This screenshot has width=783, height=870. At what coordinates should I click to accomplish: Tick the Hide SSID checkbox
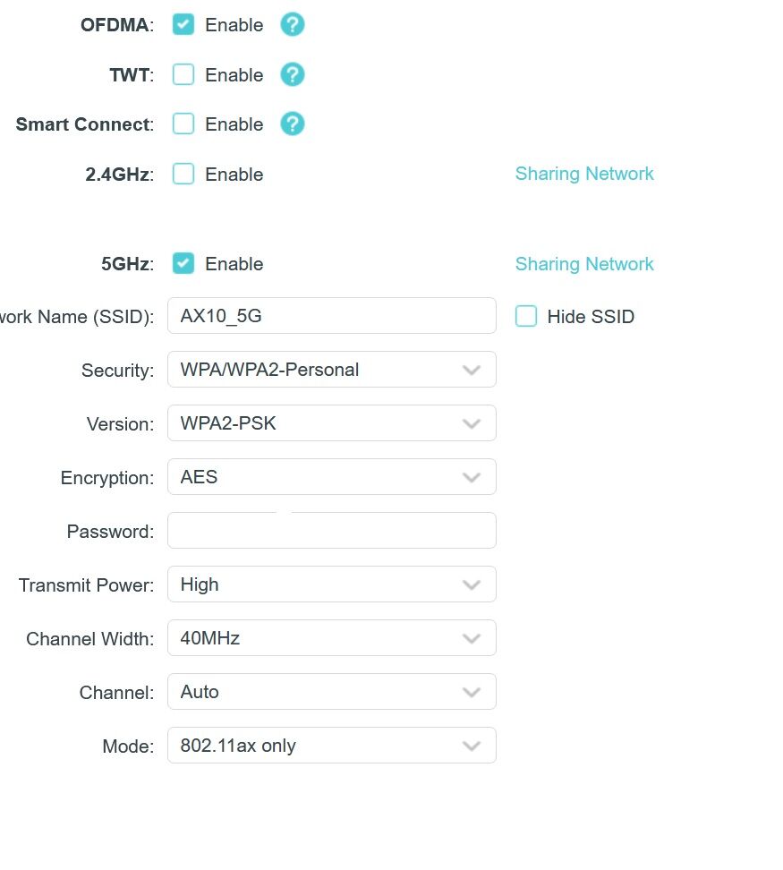[x=526, y=316]
